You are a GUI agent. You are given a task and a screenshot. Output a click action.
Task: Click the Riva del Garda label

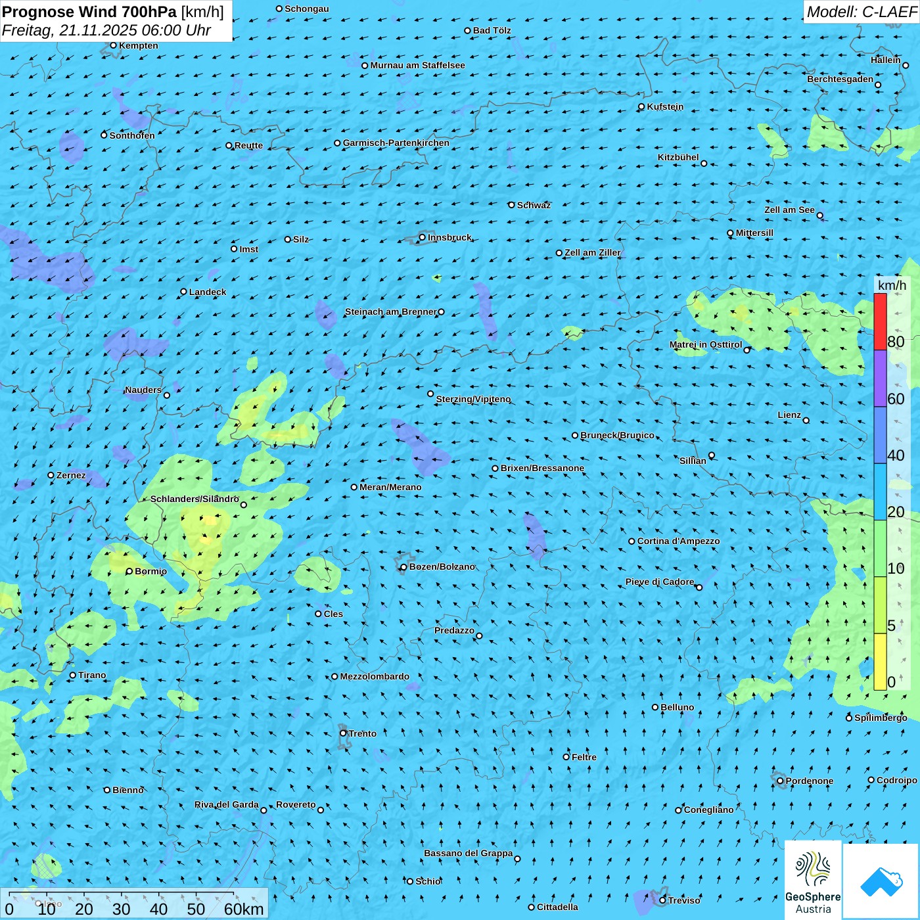coord(227,804)
